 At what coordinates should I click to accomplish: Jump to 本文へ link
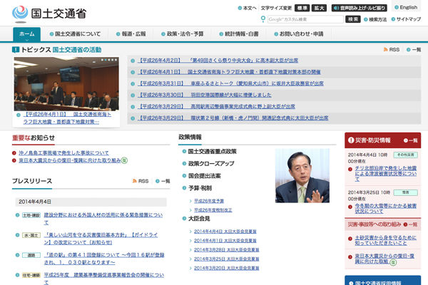click(248, 8)
